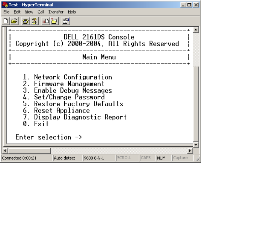Click 'Connected 0:00:21' status entry

click(x=27, y=158)
